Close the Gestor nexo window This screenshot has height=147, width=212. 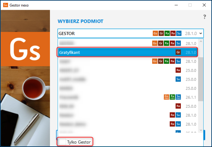tap(204, 5)
